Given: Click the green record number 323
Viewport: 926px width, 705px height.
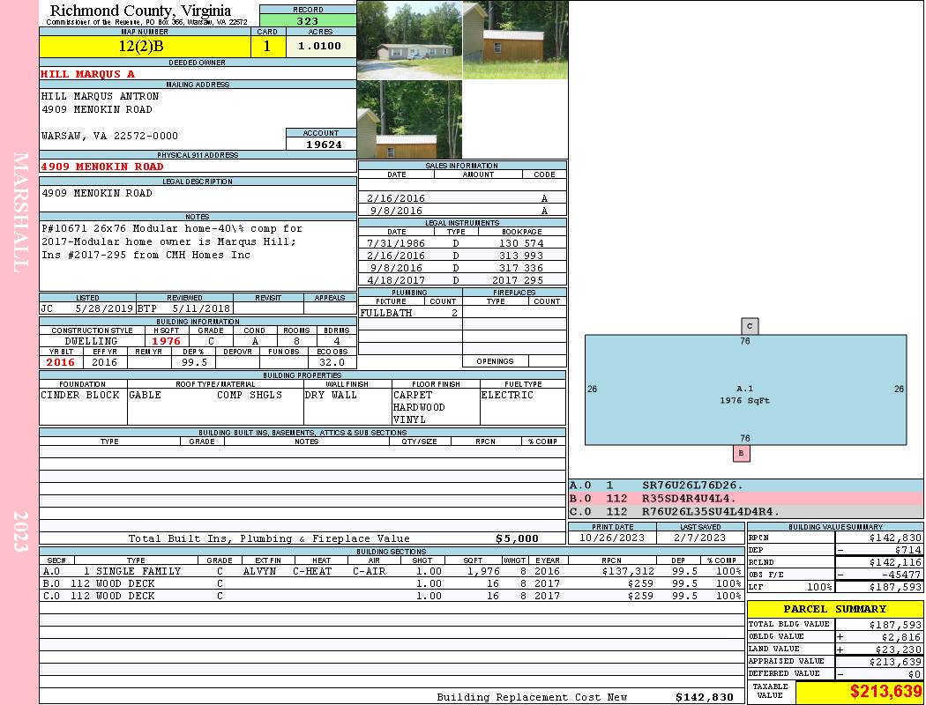Looking at the screenshot, I should (308, 20).
